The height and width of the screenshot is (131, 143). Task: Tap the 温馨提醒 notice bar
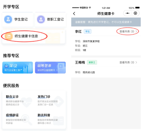(106, 22)
